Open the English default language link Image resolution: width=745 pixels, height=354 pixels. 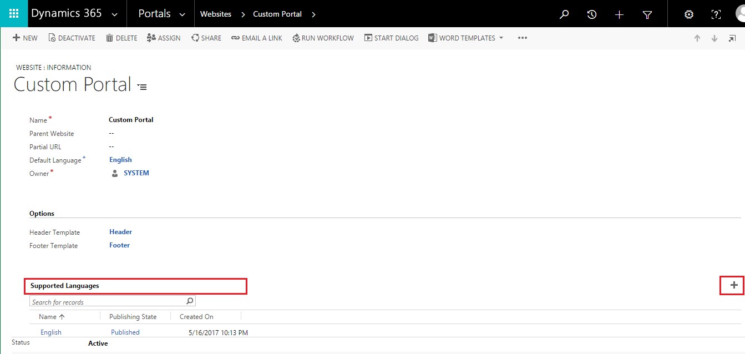tap(120, 160)
